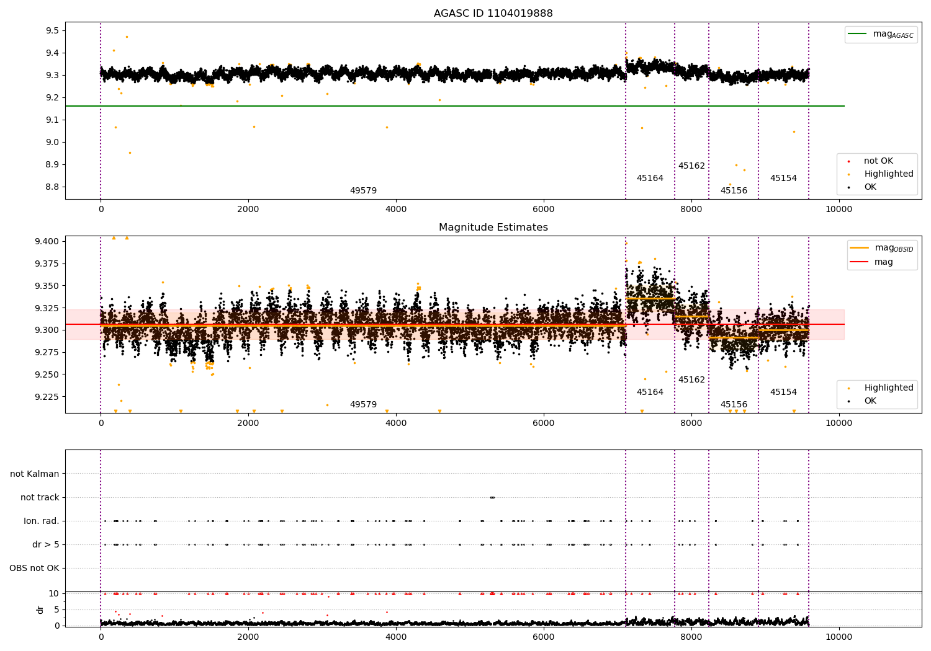
Task: Click 'Highlighted' legend entry in middle plot
Action: pyautogui.click(x=881, y=388)
